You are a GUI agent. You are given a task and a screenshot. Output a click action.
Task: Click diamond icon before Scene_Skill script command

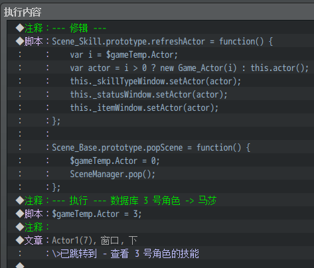pos(20,41)
